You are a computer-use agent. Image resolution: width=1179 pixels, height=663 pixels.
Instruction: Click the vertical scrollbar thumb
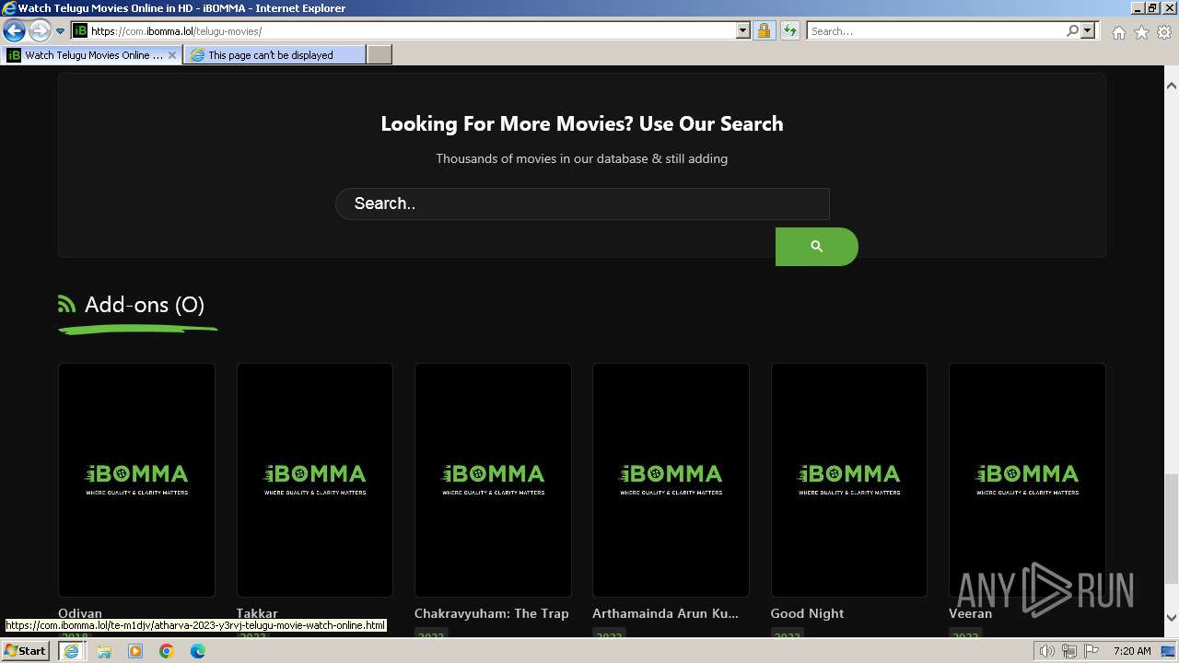pyautogui.click(x=1172, y=529)
